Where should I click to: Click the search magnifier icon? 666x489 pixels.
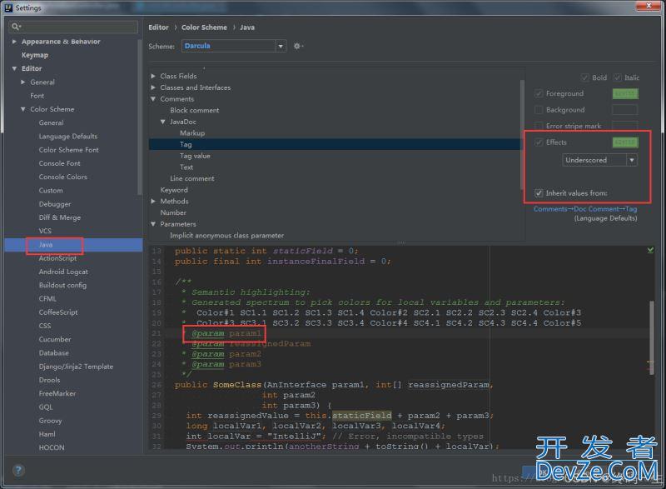coord(16,27)
